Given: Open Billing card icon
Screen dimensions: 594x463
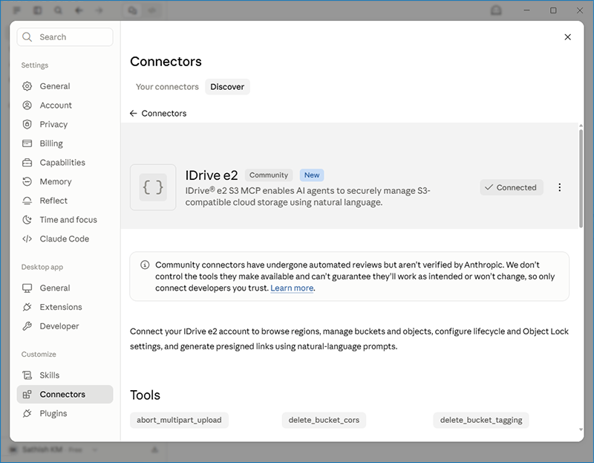Looking at the screenshot, I should 27,143.
